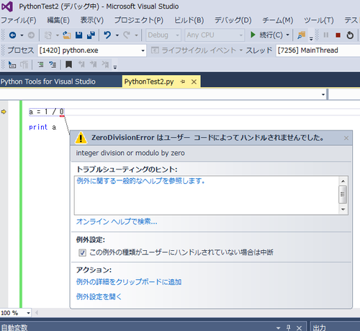Click the Save All icon
Image resolution: width=360 pixels, height=331 pixels.
[x=91, y=35]
